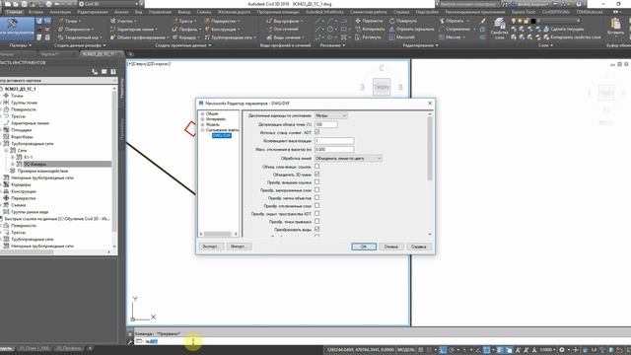
Task: Click the Участок parcel tool
Action: pyautogui.click(x=123, y=21)
